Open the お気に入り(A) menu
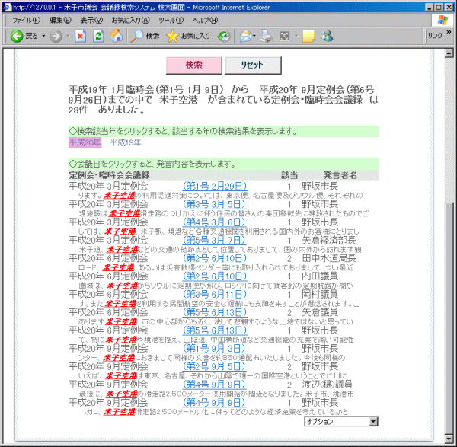The image size is (457, 447). tap(130, 20)
